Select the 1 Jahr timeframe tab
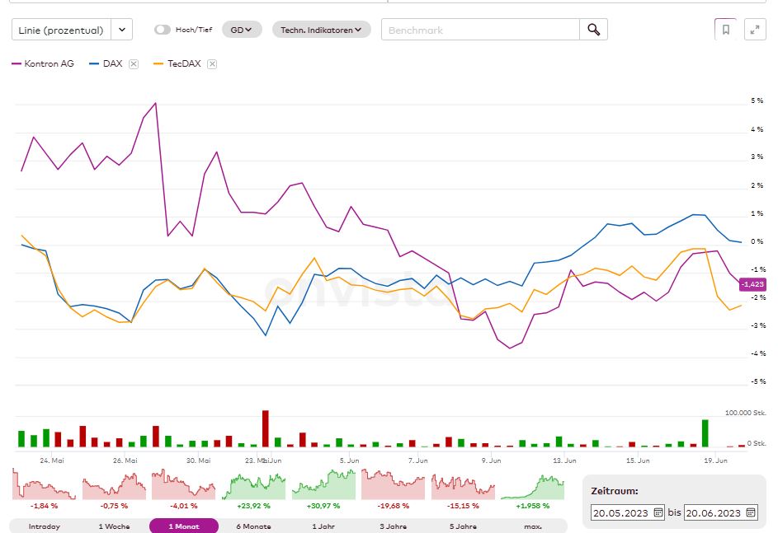The height and width of the screenshot is (533, 778). pos(323,526)
